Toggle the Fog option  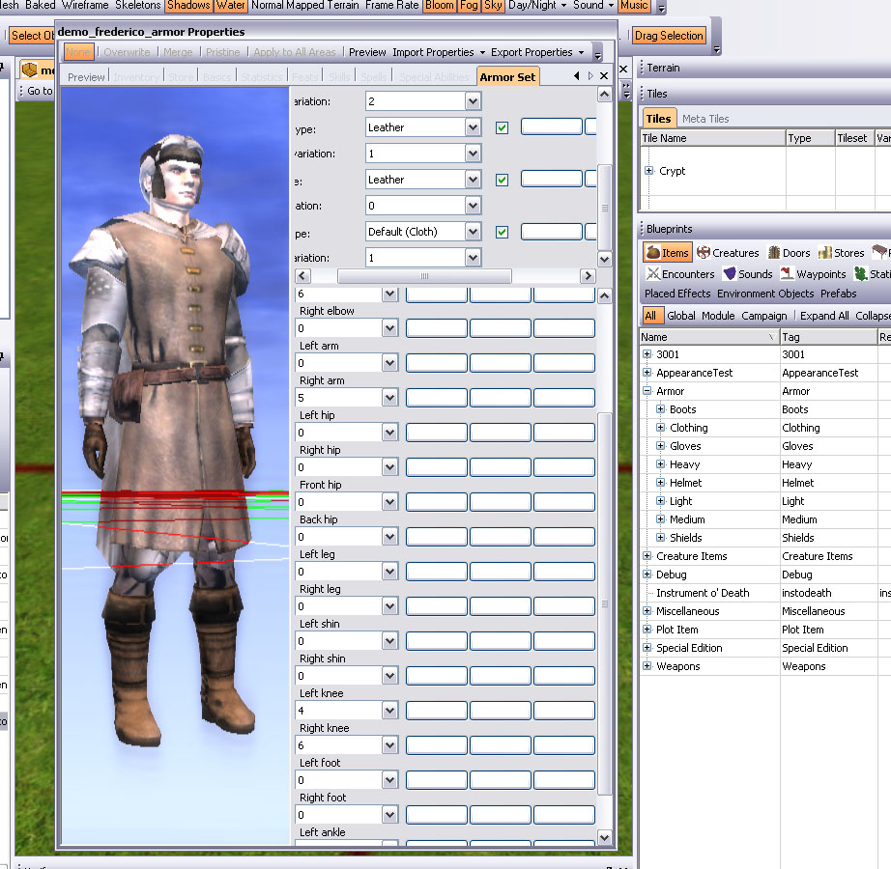[469, 6]
